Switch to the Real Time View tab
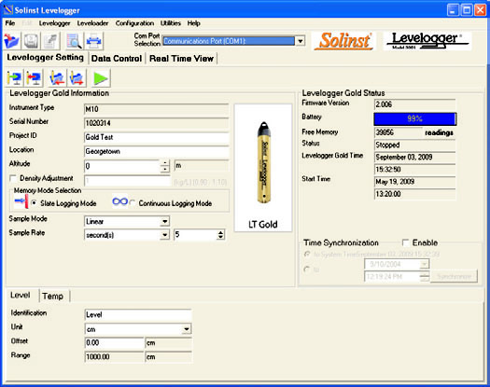 [x=182, y=59]
